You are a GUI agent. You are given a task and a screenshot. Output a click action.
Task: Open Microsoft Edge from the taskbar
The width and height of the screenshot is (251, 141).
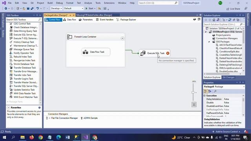(x=58, y=137)
